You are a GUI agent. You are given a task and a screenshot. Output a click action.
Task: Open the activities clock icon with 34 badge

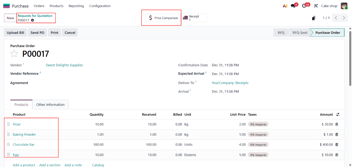304,6
